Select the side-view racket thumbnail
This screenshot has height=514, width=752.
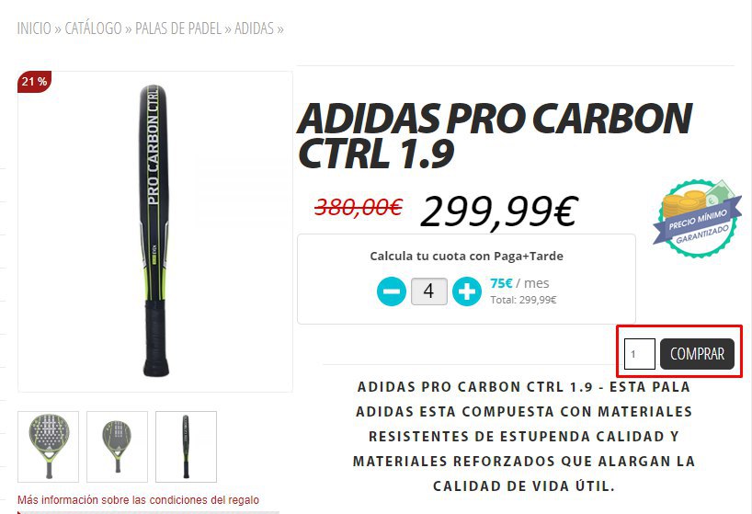click(x=186, y=446)
